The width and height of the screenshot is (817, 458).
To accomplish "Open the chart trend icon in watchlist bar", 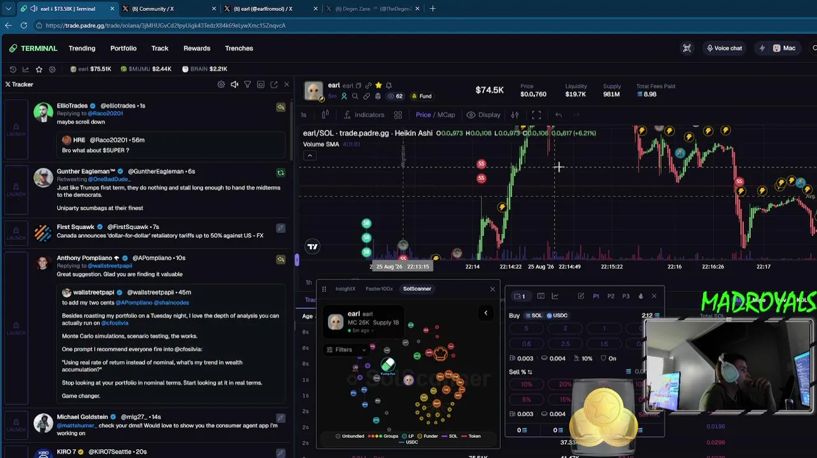I will (x=25, y=69).
